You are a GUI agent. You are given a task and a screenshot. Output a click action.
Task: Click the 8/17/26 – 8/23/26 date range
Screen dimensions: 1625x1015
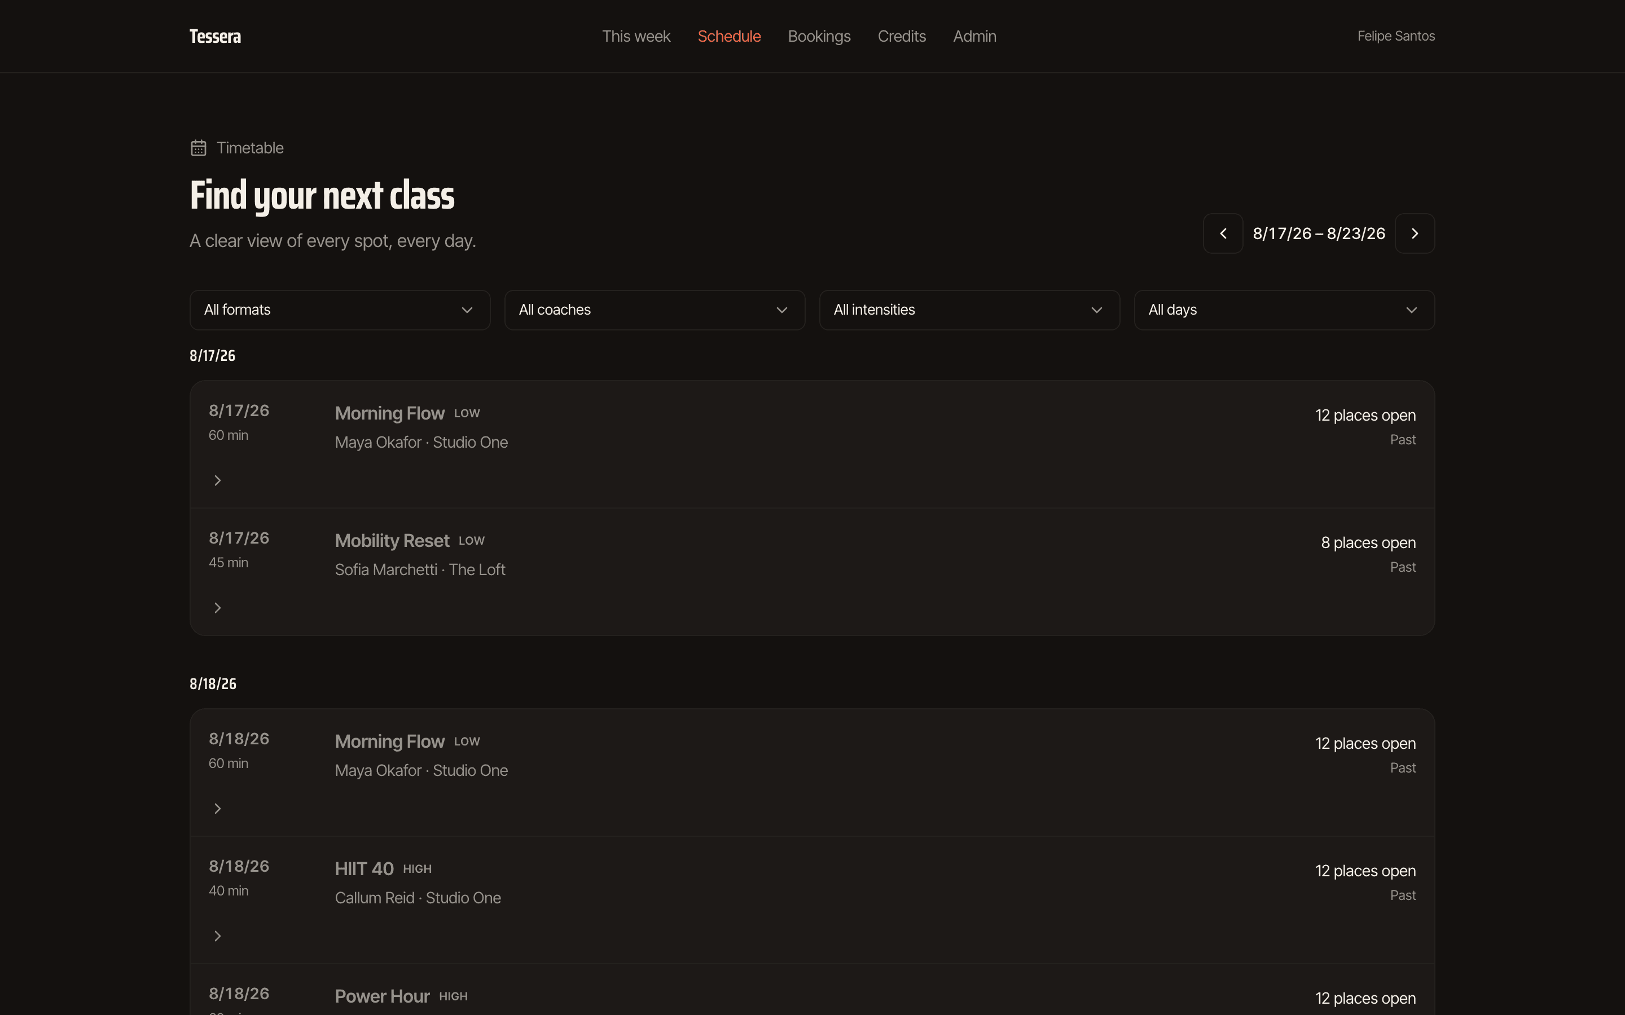click(x=1319, y=233)
